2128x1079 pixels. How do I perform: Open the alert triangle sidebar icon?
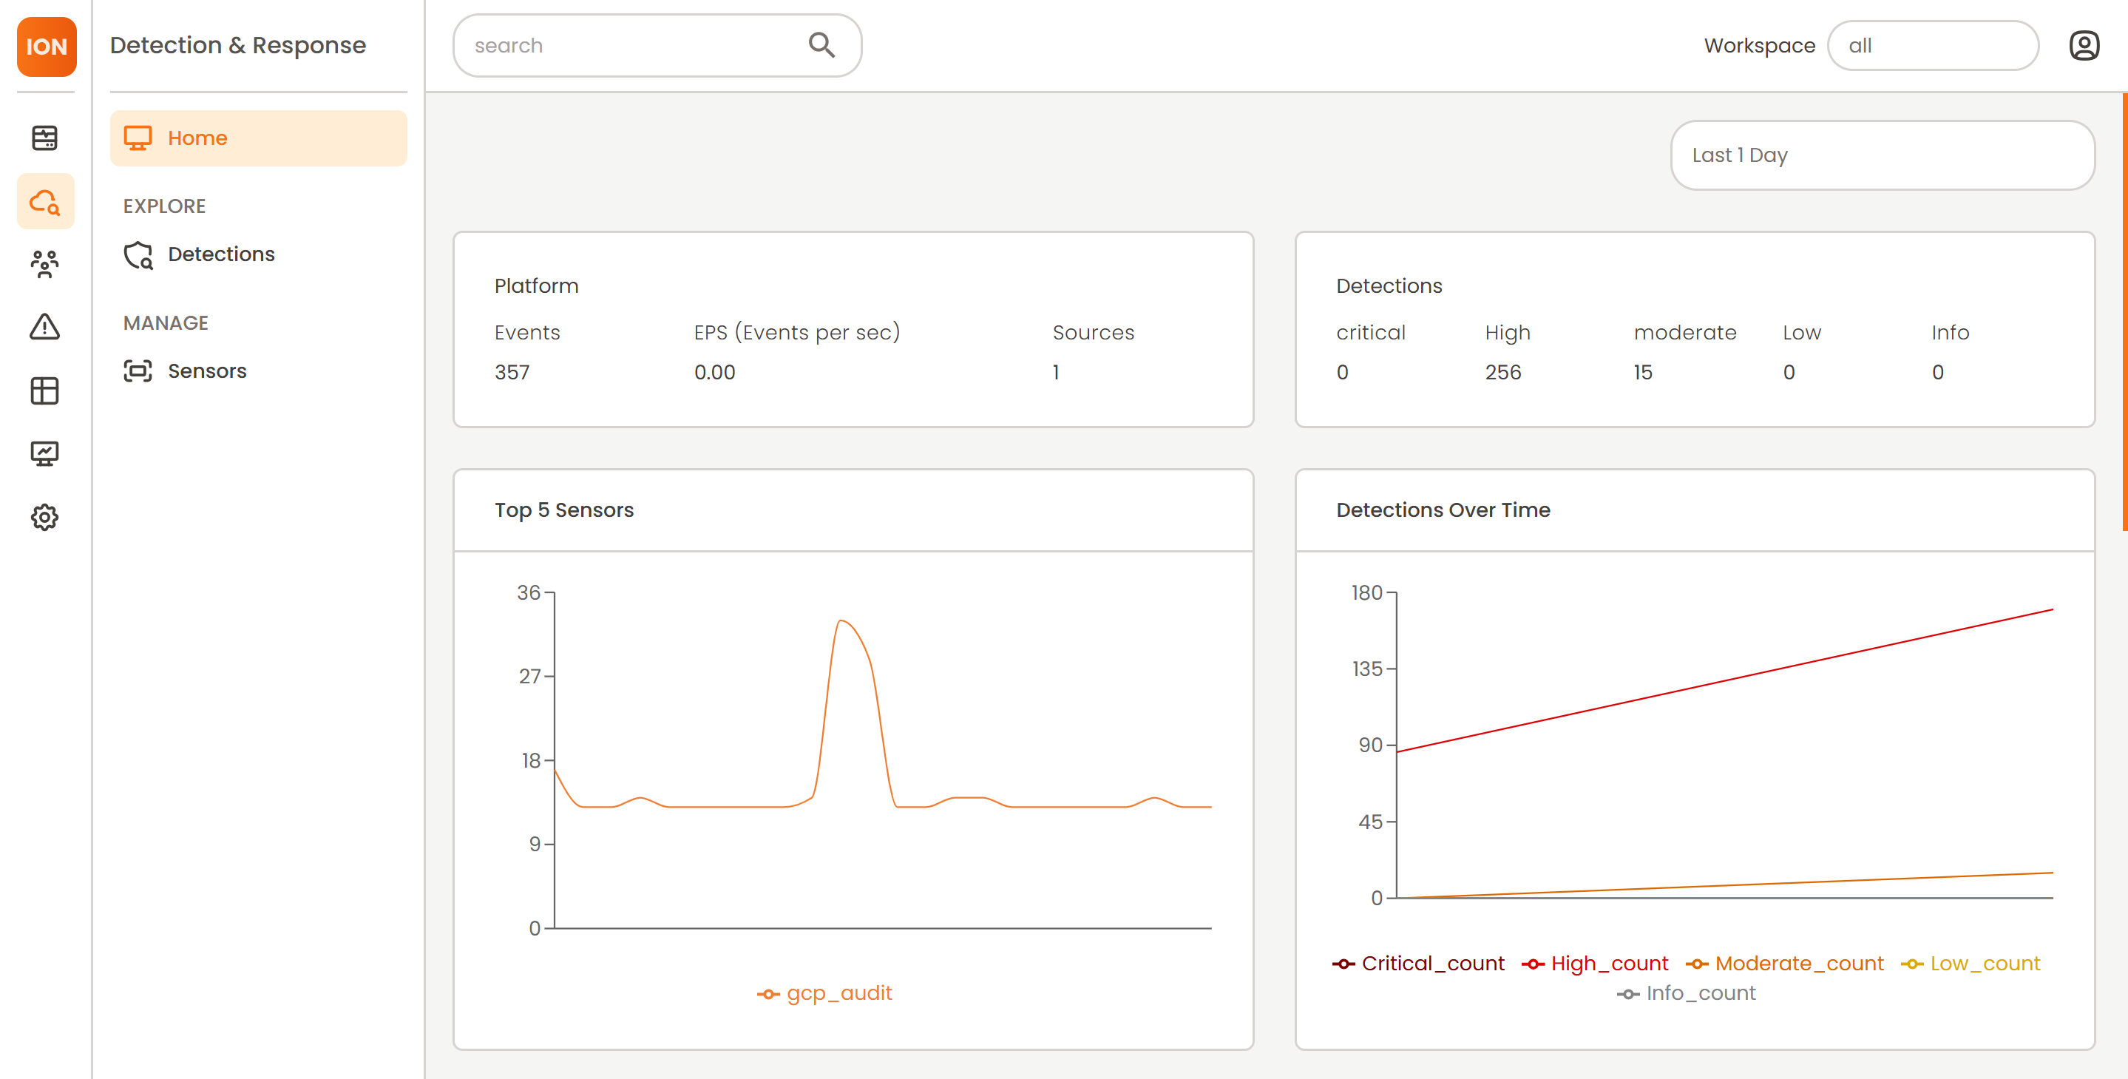point(44,327)
